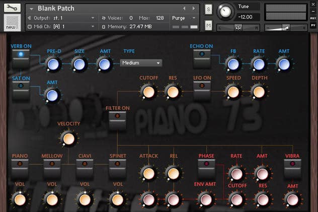Click the echo AMT knob
The height and width of the screenshot is (212, 318).
click(x=284, y=64)
